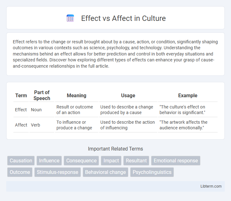
Task: Select the Psycholinguistics tag
Action: 152,172
